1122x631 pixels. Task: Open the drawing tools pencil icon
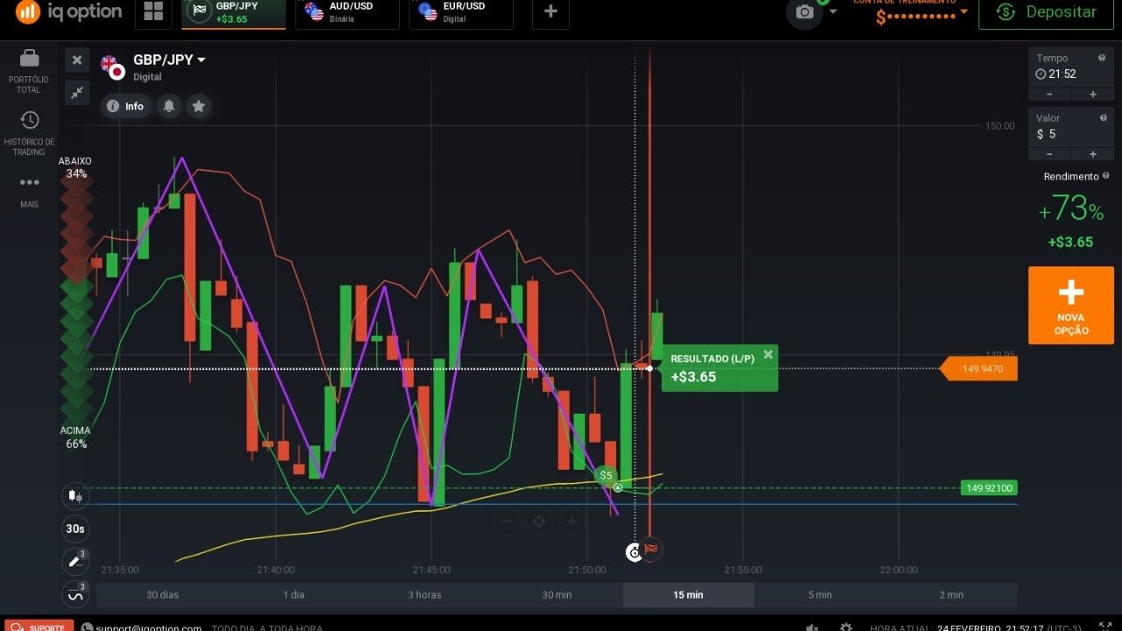coord(75,559)
